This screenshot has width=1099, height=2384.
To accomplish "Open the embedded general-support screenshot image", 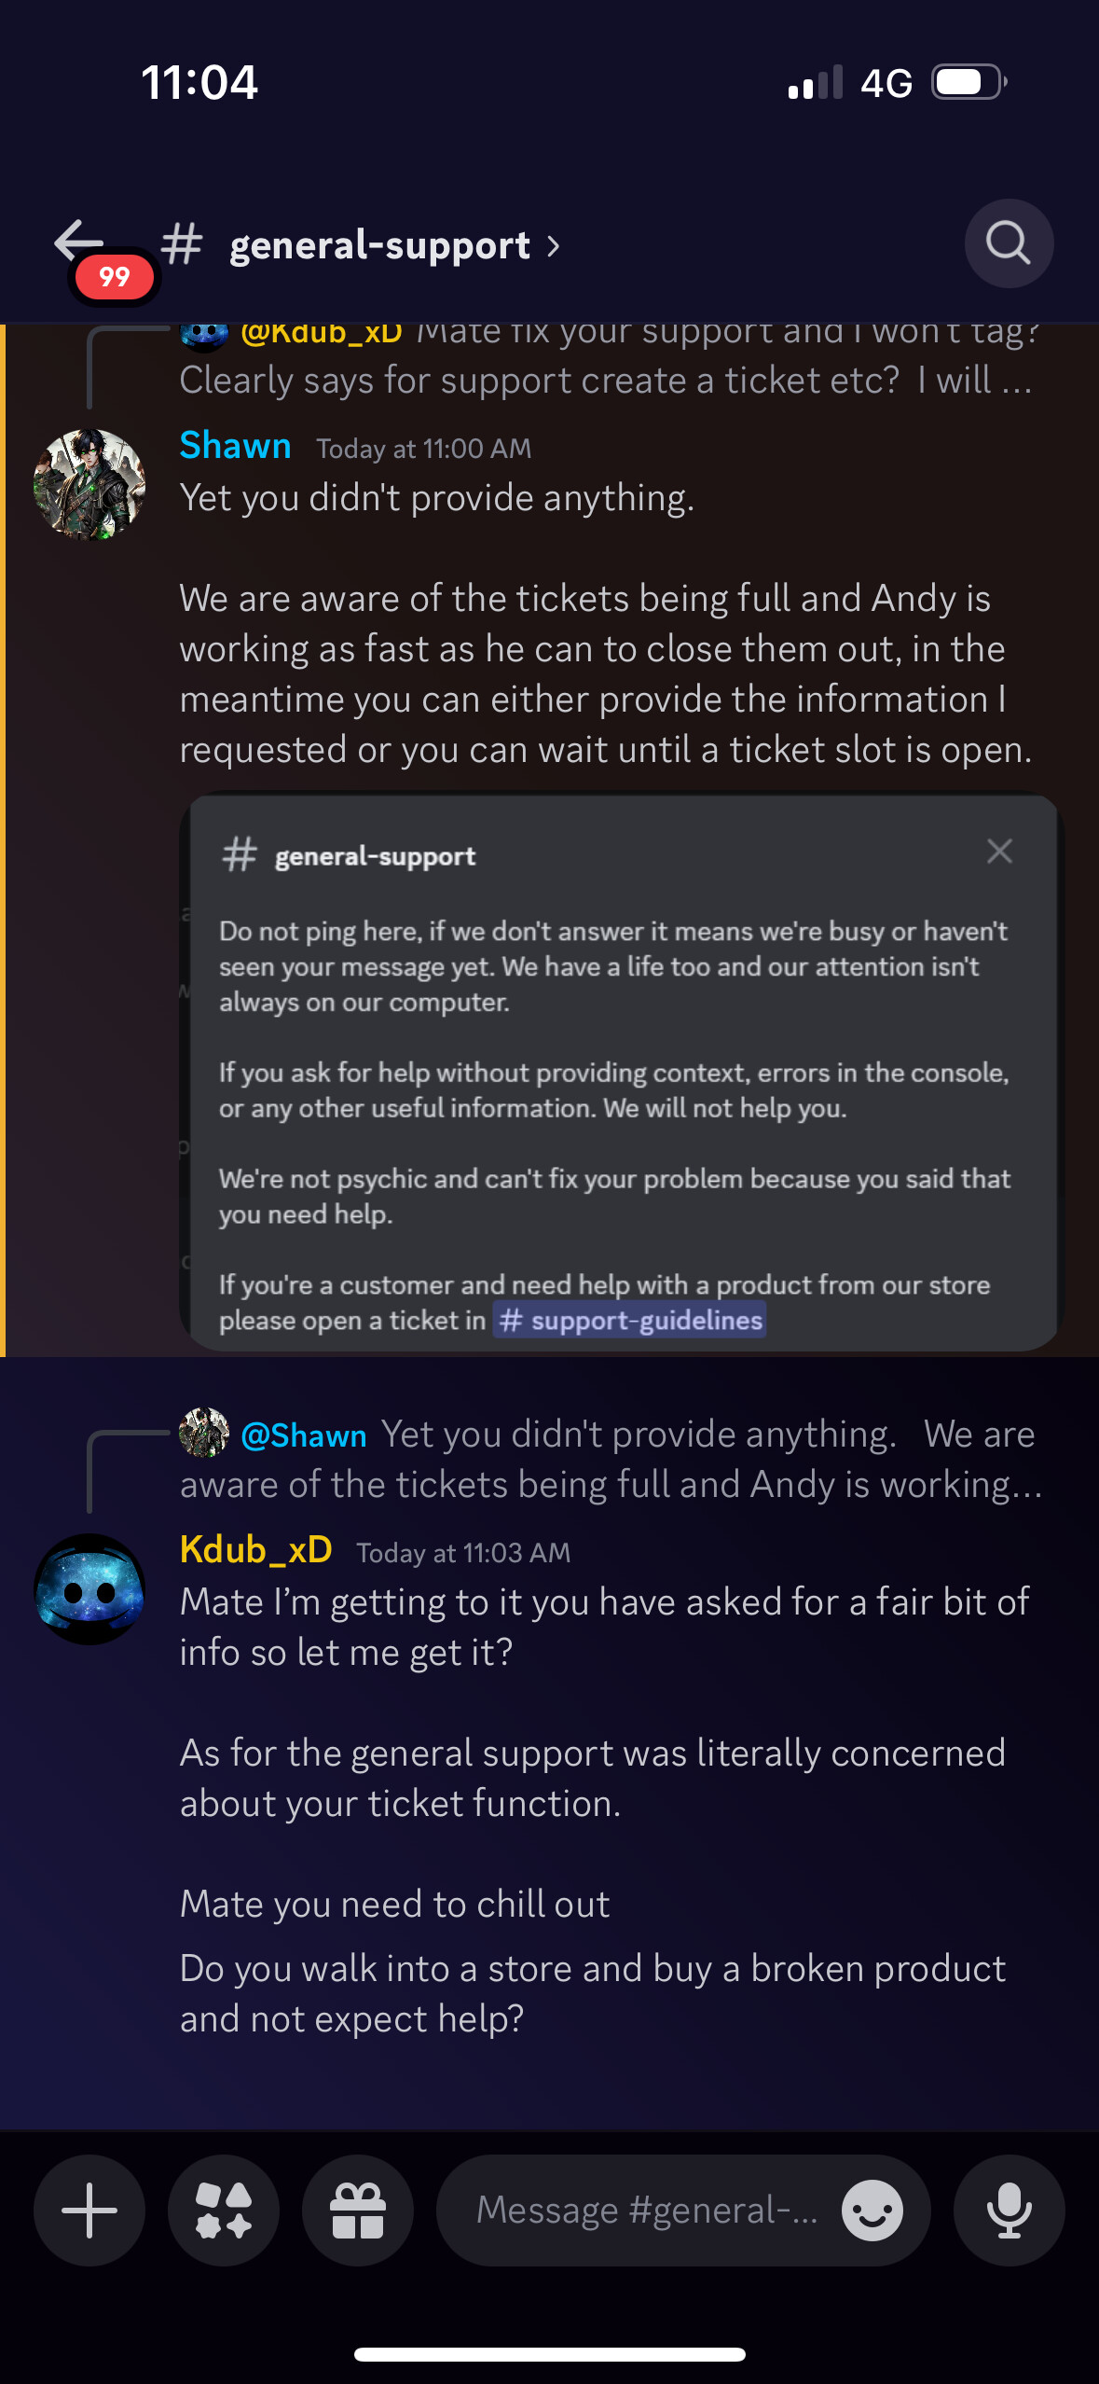I will [620, 1073].
